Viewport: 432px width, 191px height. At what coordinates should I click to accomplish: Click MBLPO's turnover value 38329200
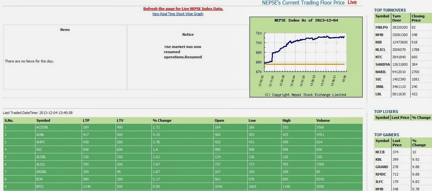pyautogui.click(x=400, y=27)
